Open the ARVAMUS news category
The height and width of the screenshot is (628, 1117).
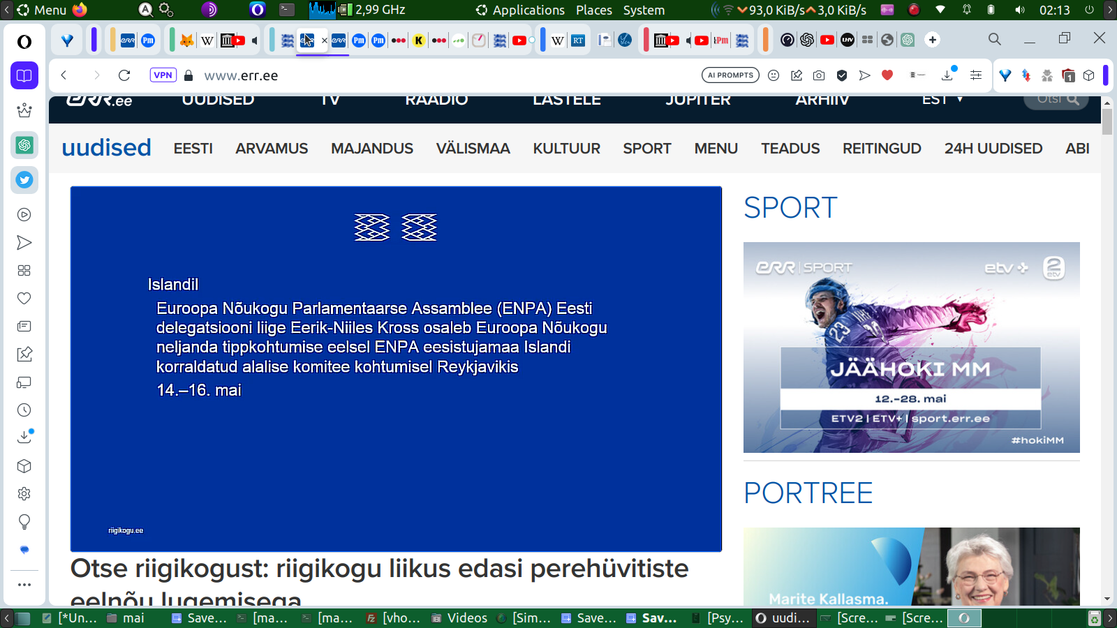[272, 149]
